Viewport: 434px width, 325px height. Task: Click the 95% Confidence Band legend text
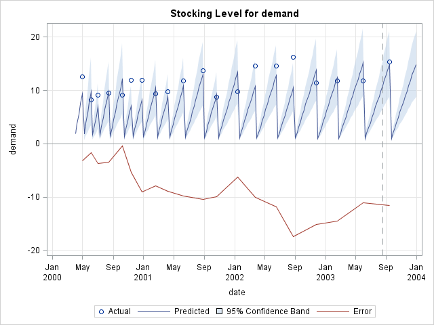(x=268, y=311)
